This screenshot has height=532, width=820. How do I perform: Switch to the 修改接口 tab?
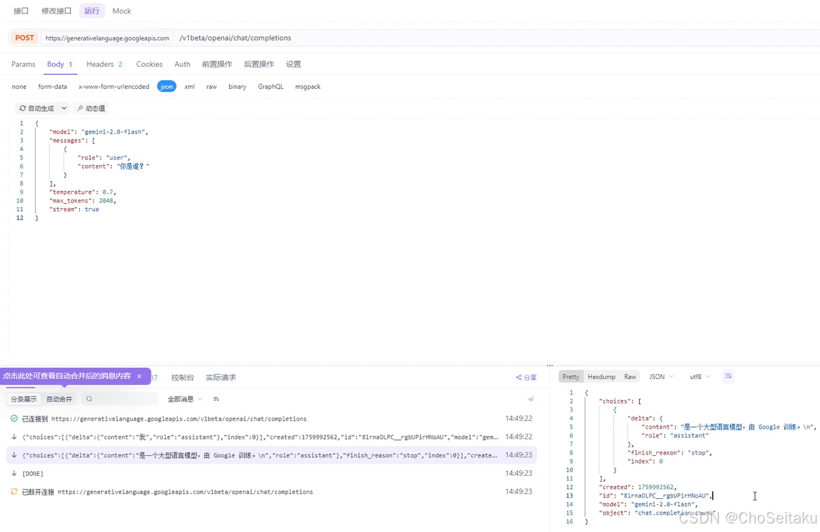pos(56,11)
